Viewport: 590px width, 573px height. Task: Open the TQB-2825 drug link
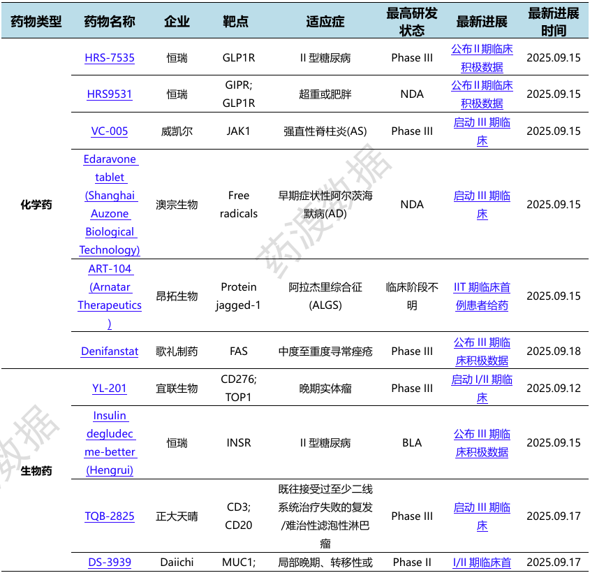pos(110,516)
